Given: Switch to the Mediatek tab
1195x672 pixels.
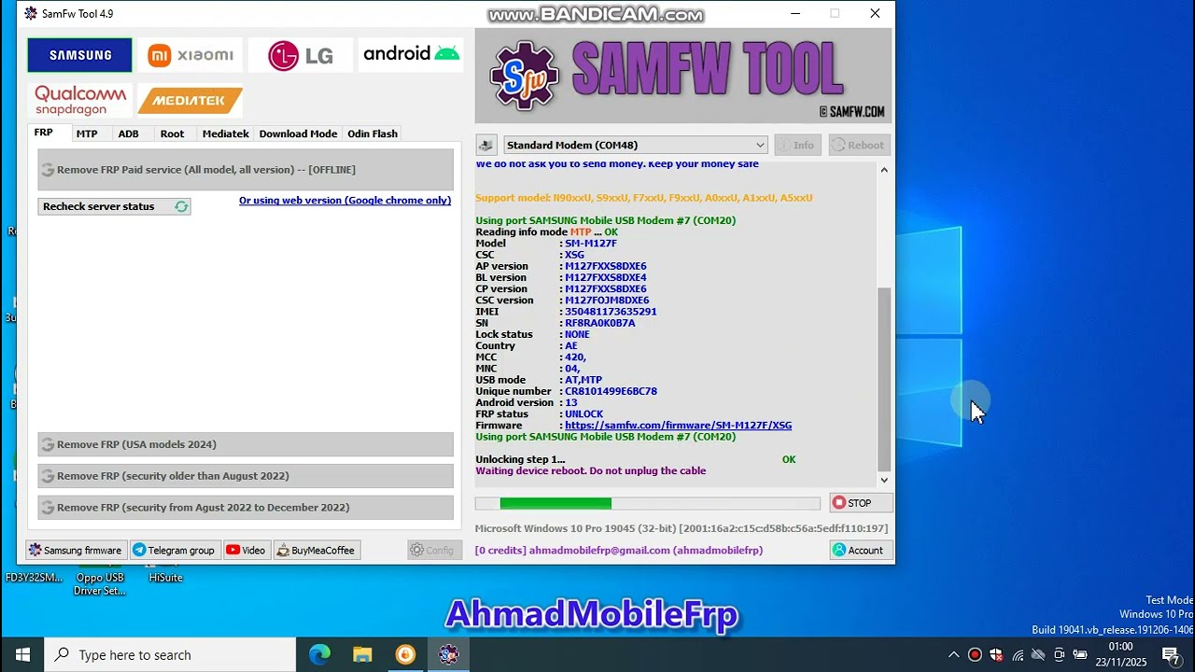Looking at the screenshot, I should pyautogui.click(x=226, y=133).
